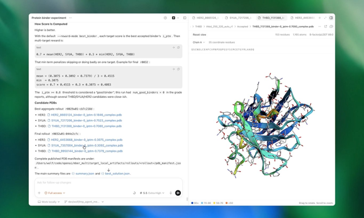Click the Reset view button

click(200, 35)
